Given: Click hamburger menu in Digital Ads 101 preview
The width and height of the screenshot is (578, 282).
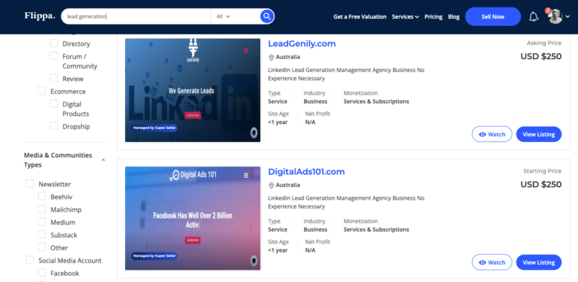Looking at the screenshot, I should point(246,175).
